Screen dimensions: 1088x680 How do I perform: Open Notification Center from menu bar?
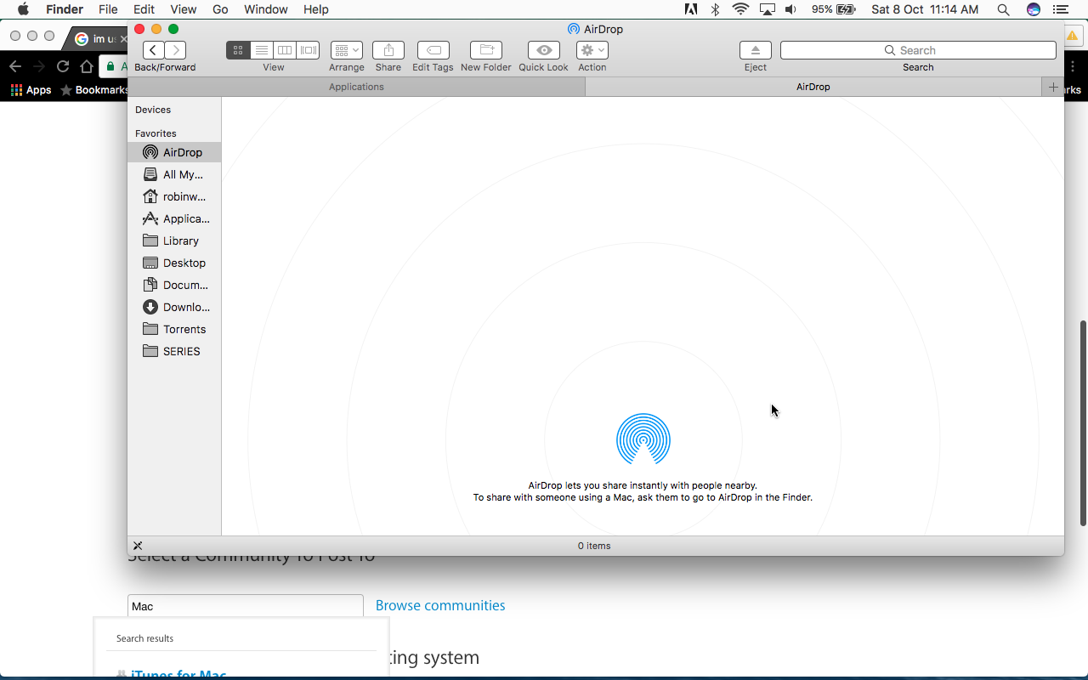coord(1060,9)
